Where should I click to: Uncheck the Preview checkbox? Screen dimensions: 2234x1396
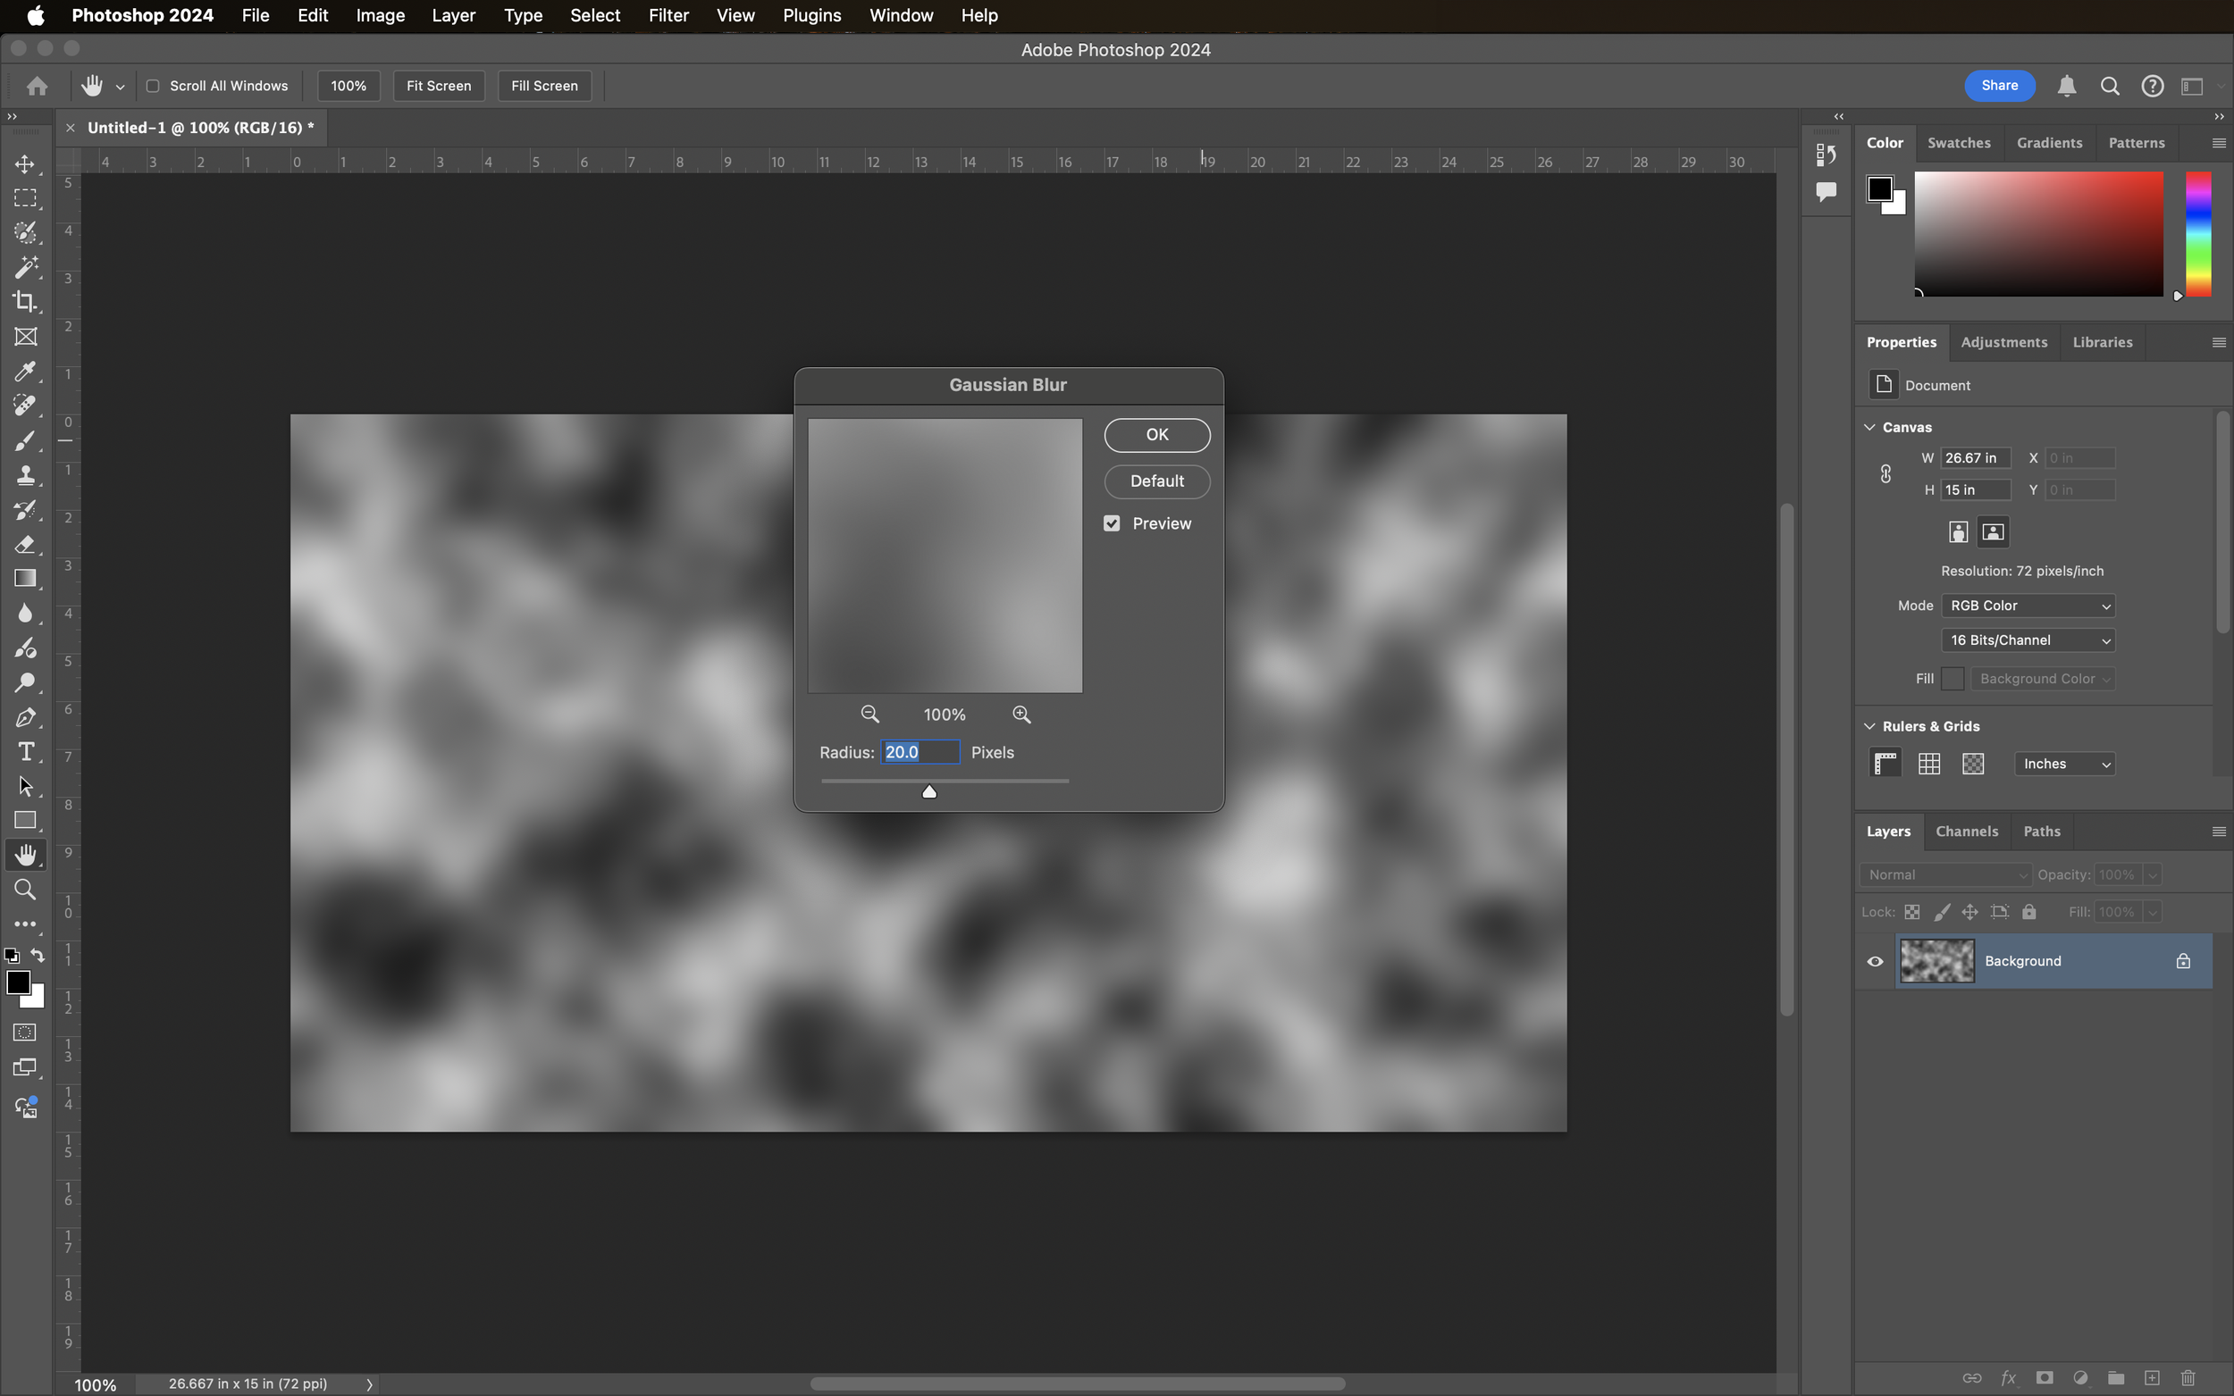(1112, 523)
